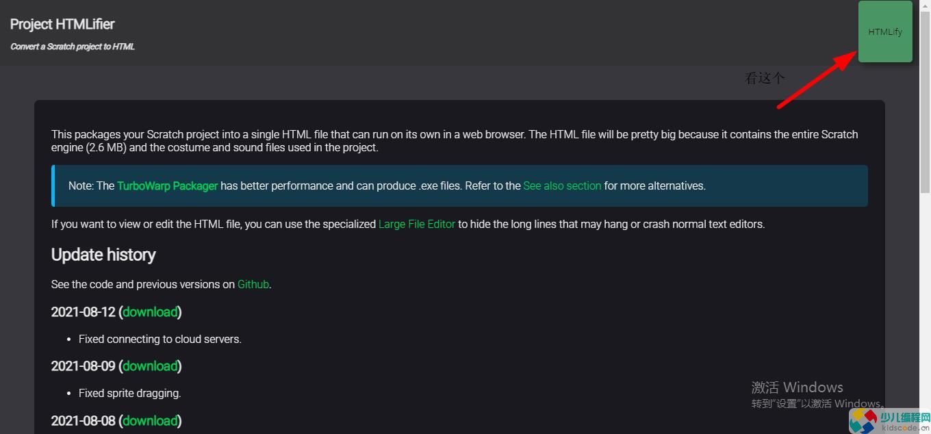The image size is (931, 434).
Task: Click the Fixed connecting to cloud servers item
Action: 160,339
